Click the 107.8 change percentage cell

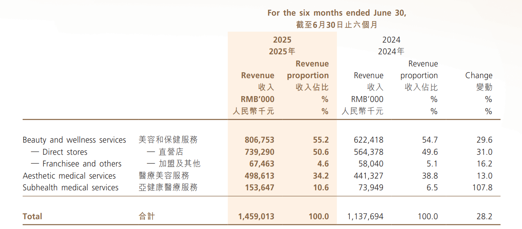482,188
